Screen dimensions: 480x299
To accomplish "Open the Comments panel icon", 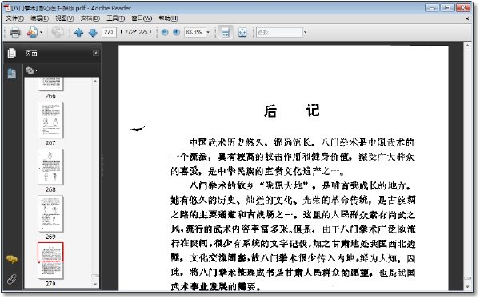I will click(x=12, y=259).
